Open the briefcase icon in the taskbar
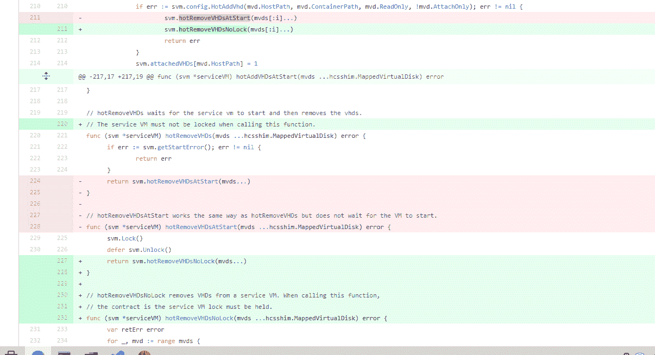 [11, 353]
